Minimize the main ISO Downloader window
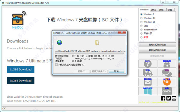The image size is (180, 112). click(163, 2)
